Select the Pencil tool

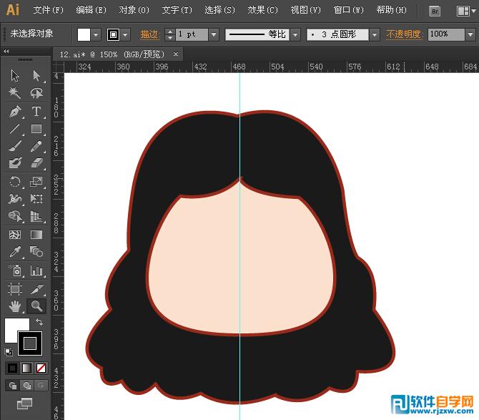click(36, 146)
